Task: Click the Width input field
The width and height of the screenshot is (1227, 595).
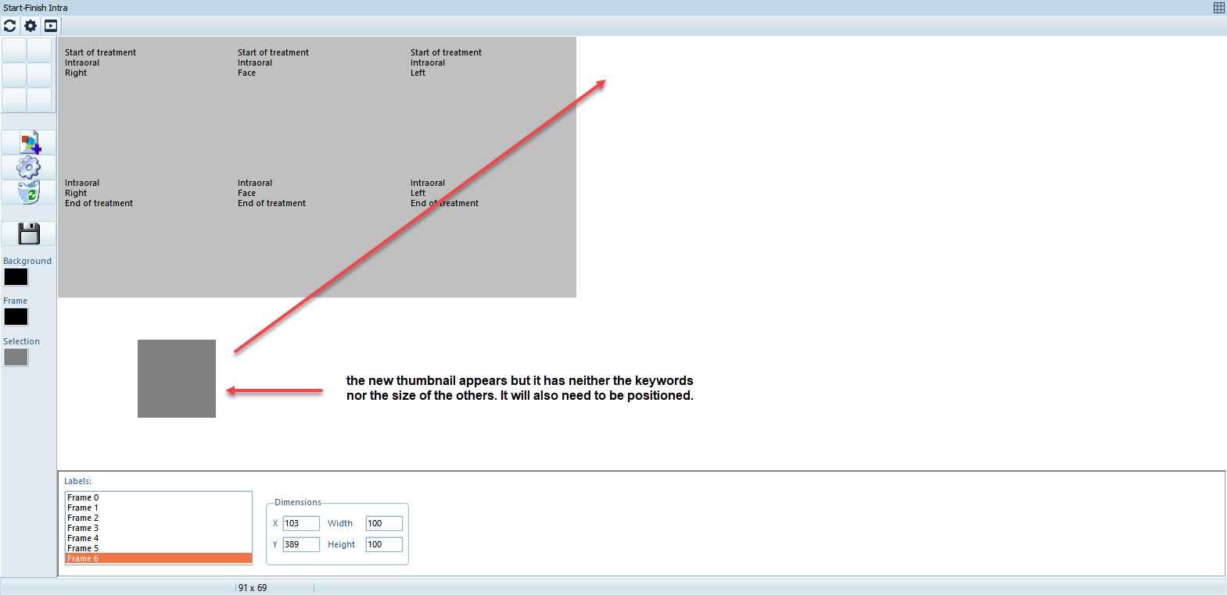Action: [383, 523]
